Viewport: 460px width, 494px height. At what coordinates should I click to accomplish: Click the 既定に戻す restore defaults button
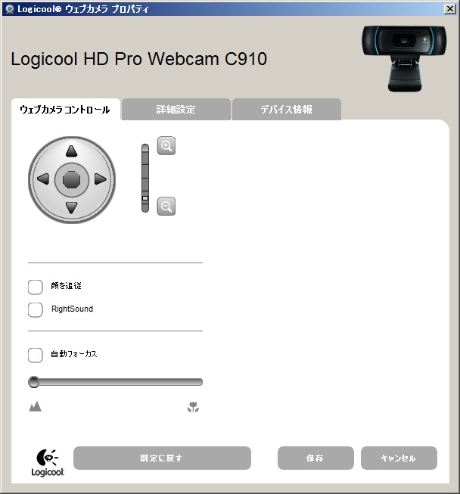[x=162, y=458]
